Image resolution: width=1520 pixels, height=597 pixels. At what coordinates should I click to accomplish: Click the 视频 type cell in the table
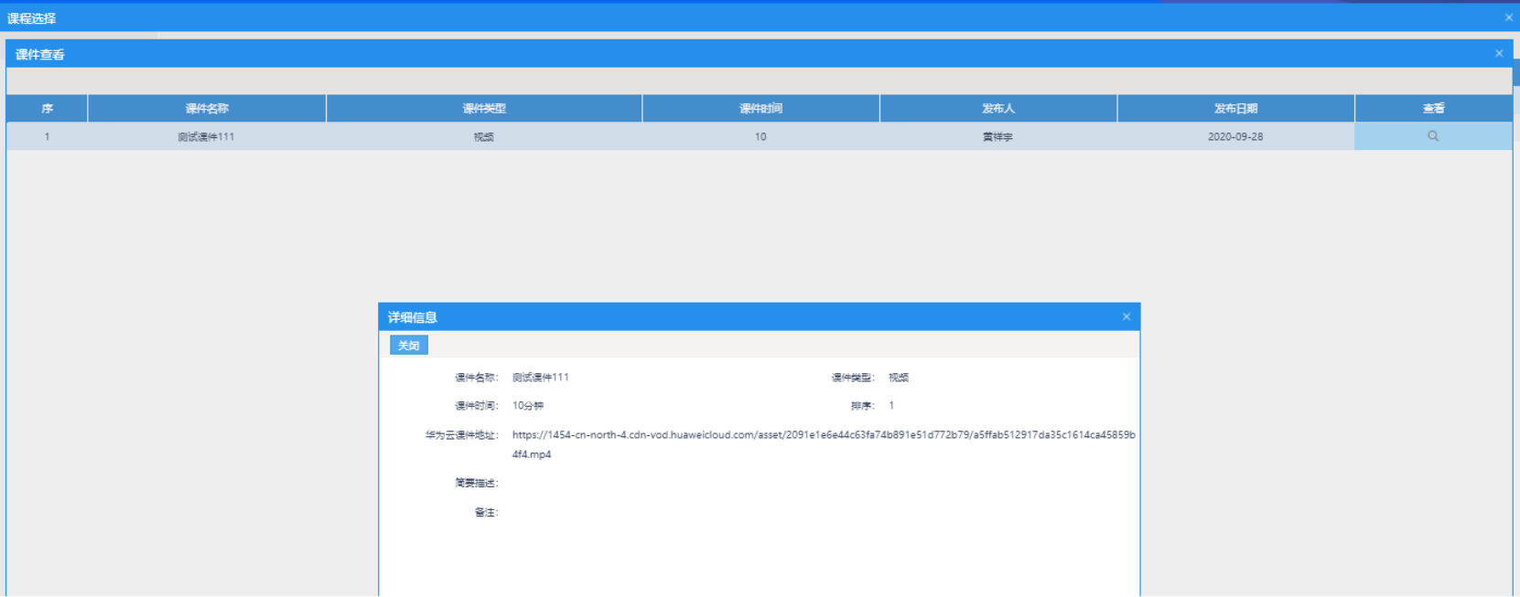pyautogui.click(x=484, y=136)
